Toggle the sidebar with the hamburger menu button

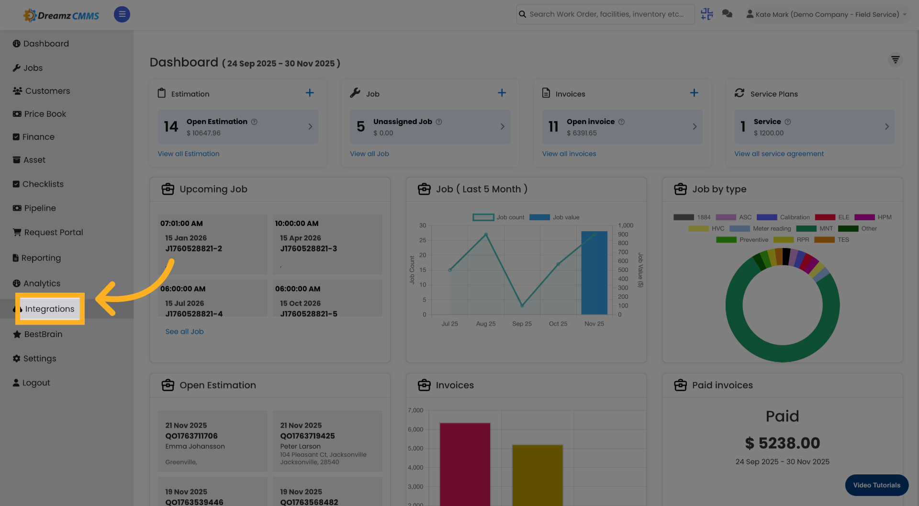tap(122, 14)
